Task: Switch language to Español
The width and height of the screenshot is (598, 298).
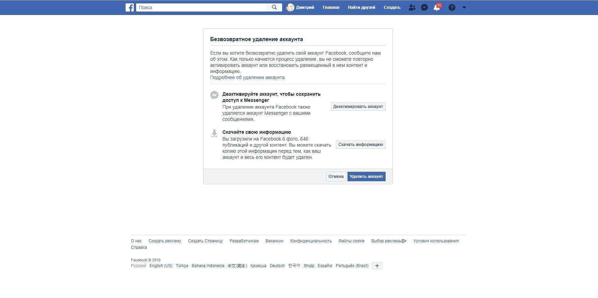Action: 325,266
